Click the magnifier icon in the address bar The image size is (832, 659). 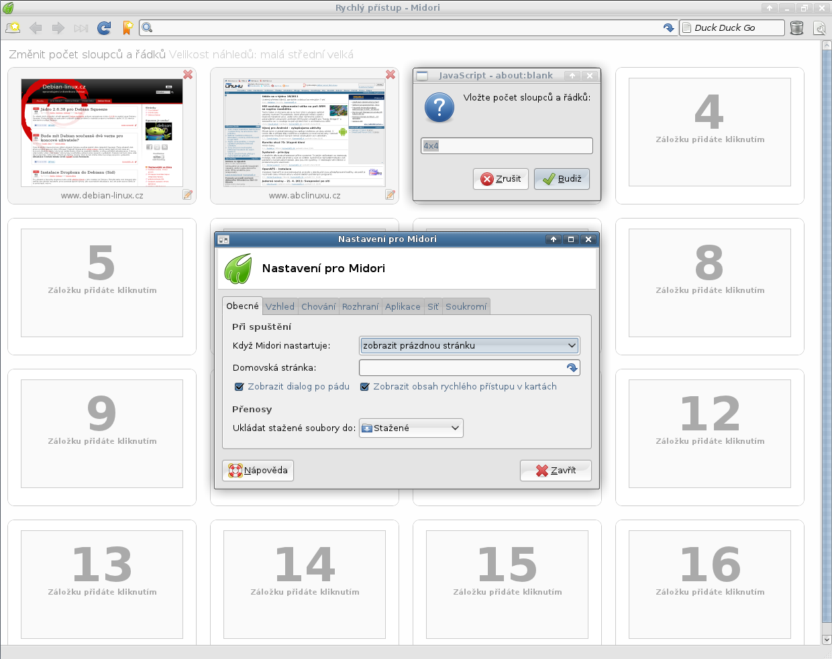click(x=148, y=27)
